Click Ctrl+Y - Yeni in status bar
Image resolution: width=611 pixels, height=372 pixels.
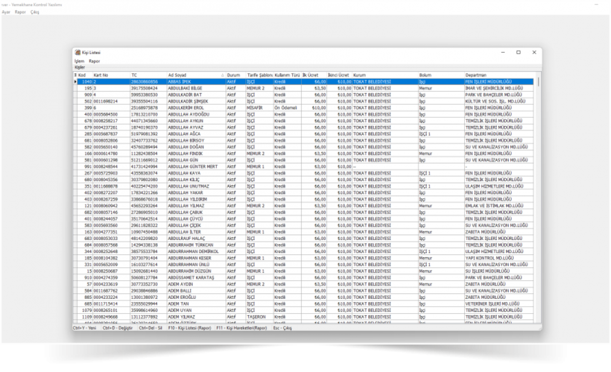tap(85, 328)
